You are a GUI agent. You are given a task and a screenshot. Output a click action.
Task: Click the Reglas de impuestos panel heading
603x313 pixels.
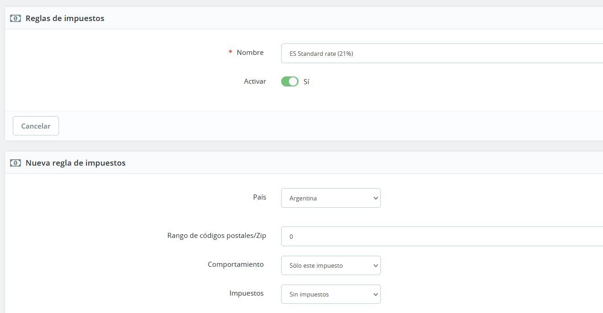pyautogui.click(x=65, y=19)
